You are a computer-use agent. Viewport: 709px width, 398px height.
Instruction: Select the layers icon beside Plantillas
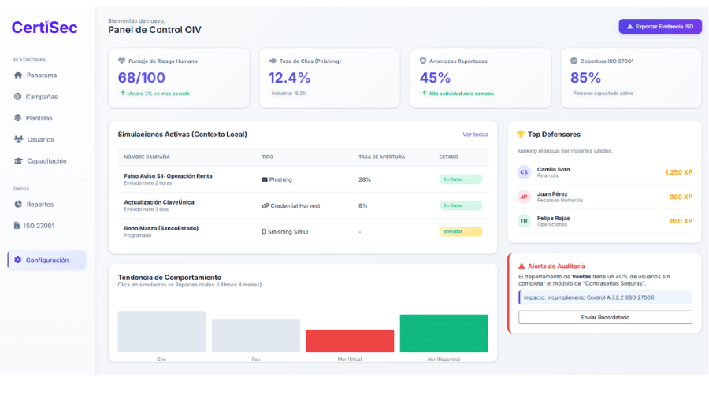pos(18,118)
